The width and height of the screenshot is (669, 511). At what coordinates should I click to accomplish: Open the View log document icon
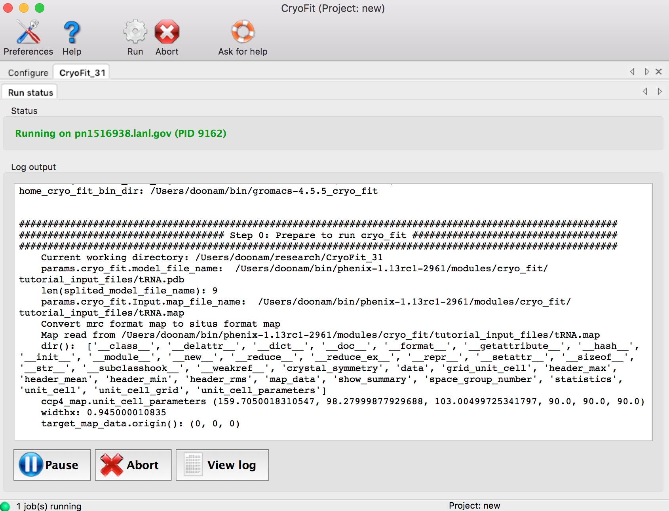(193, 465)
